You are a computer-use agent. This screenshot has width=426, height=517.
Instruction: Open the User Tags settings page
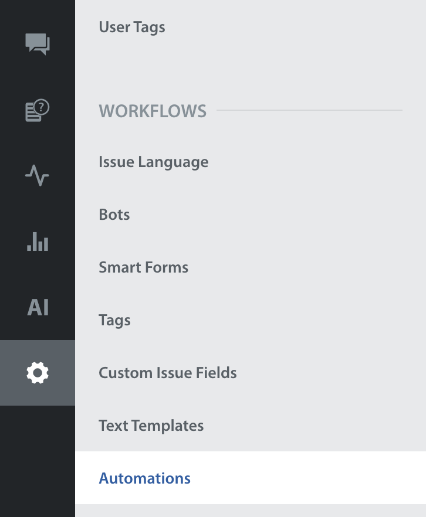coord(132,27)
